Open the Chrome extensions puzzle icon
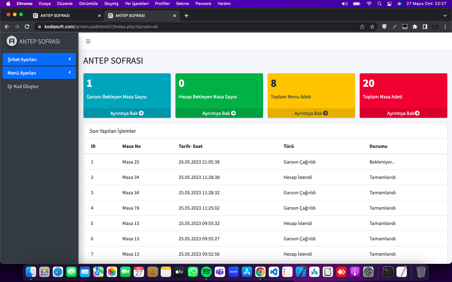The height and width of the screenshot is (282, 452). 415,27
